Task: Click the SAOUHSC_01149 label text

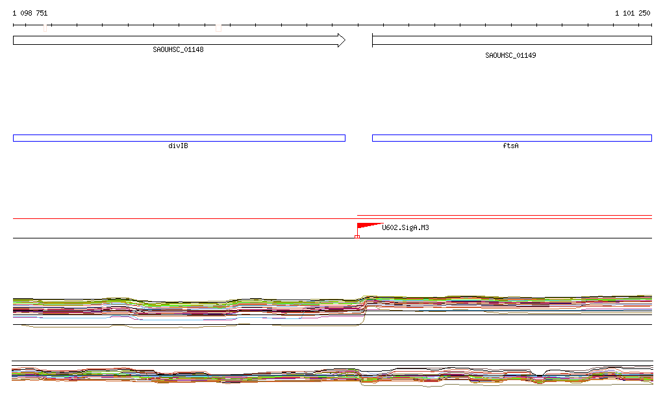Action: coord(510,56)
